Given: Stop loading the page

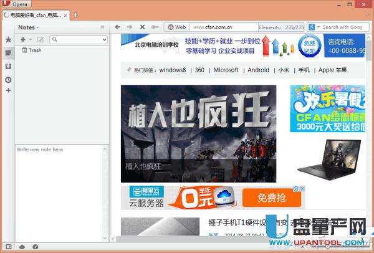Looking at the screenshot, I should tap(142, 27).
